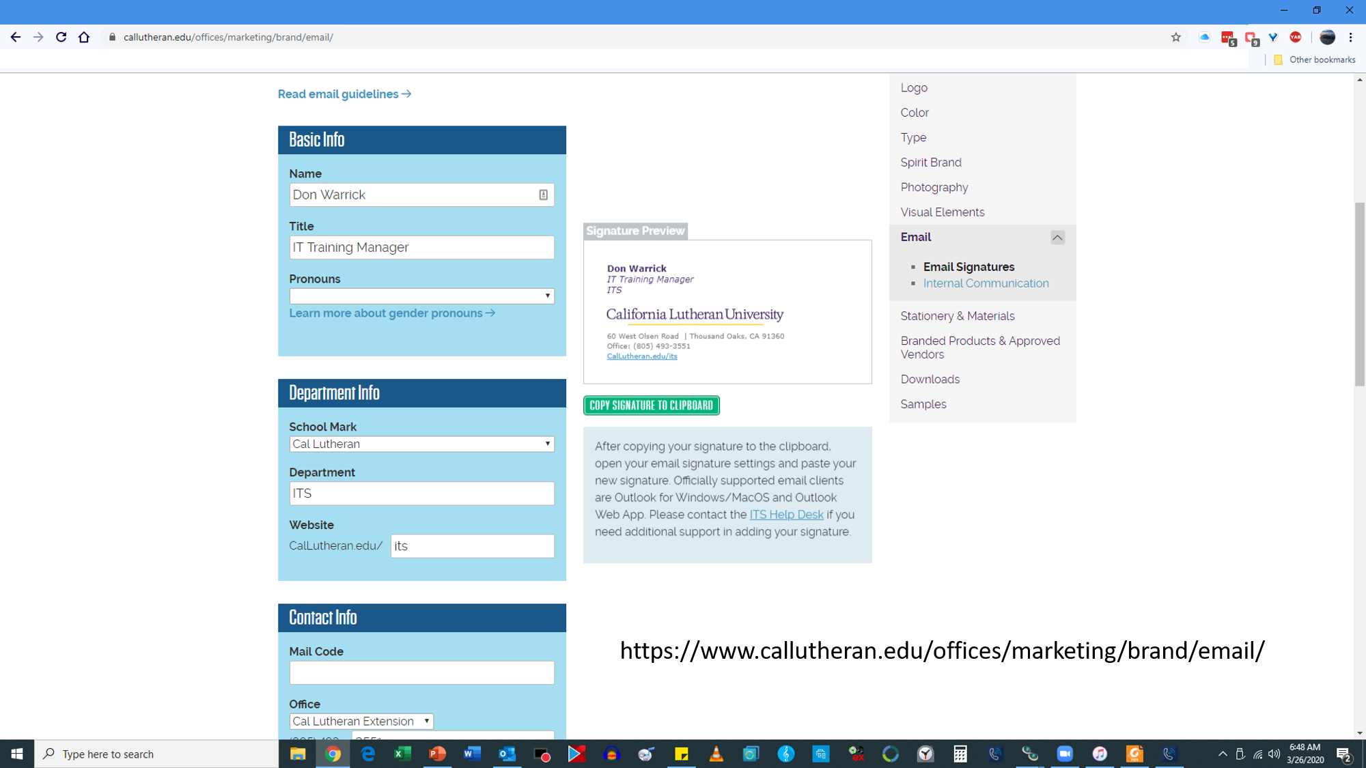
Task: Collapse the Email section in the sidebar
Action: tap(1057, 238)
